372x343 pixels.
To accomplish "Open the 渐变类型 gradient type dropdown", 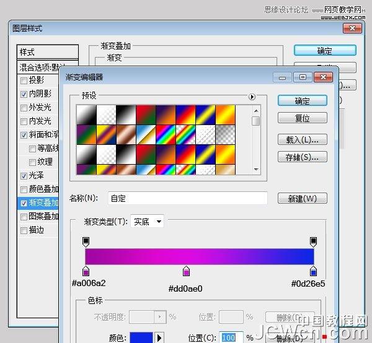I will point(147,222).
